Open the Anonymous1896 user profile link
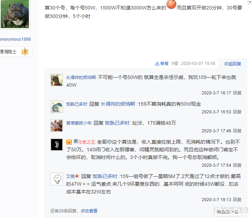The height and width of the screenshot is (218, 252). tap(15, 39)
